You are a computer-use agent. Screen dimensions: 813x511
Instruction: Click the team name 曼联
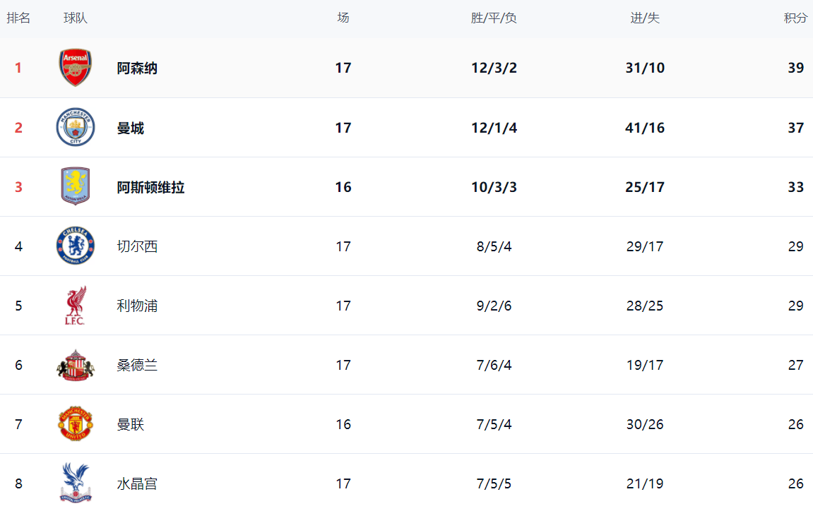pyautogui.click(x=130, y=424)
